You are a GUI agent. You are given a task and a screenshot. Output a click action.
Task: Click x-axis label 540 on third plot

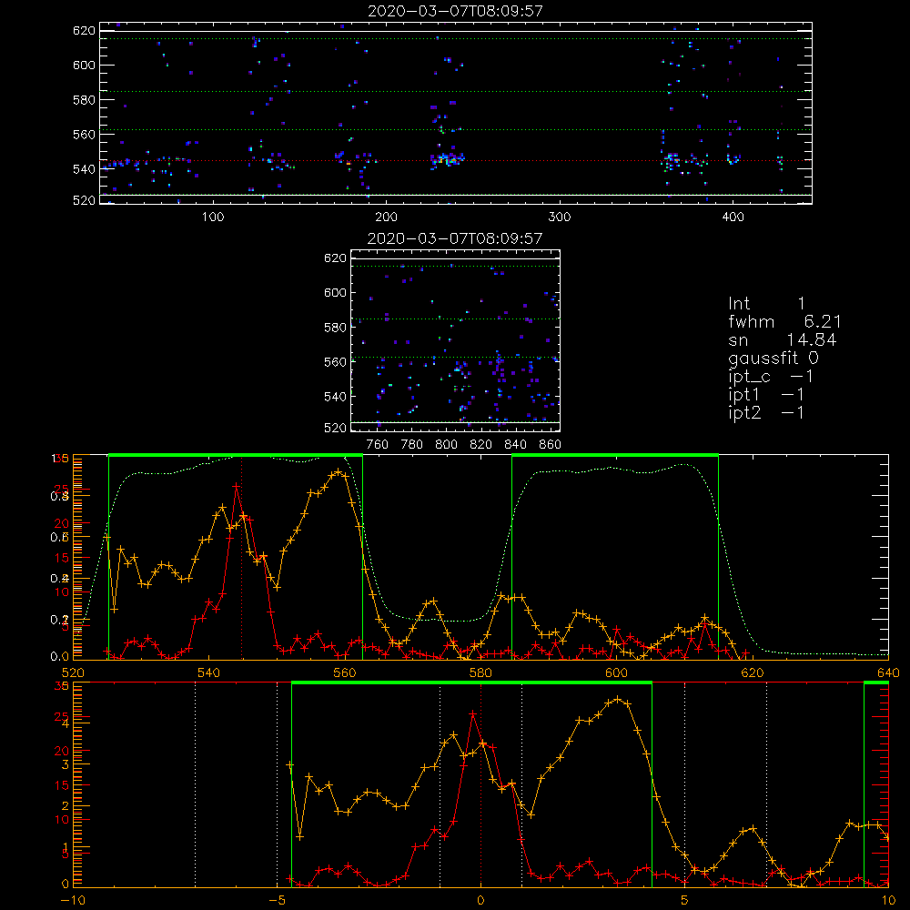point(208,672)
